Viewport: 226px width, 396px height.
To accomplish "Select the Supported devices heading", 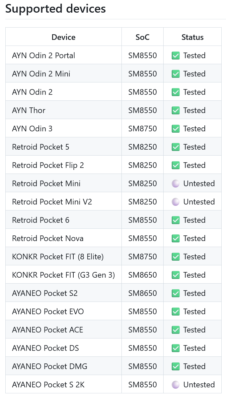I will tap(56, 9).
